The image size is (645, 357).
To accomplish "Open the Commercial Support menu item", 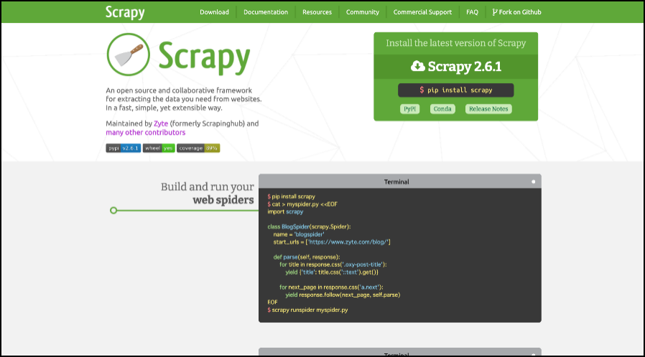I will [x=422, y=12].
